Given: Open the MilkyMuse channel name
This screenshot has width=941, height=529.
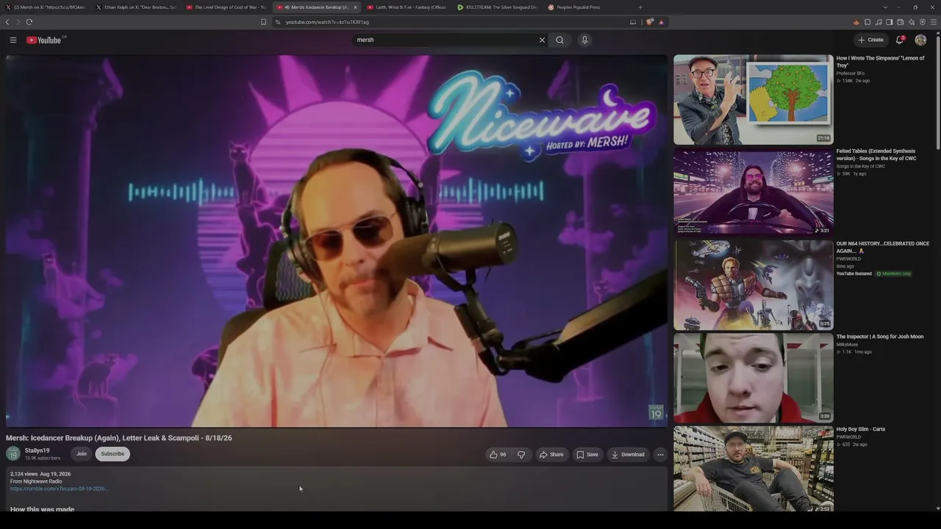Looking at the screenshot, I should click(847, 345).
